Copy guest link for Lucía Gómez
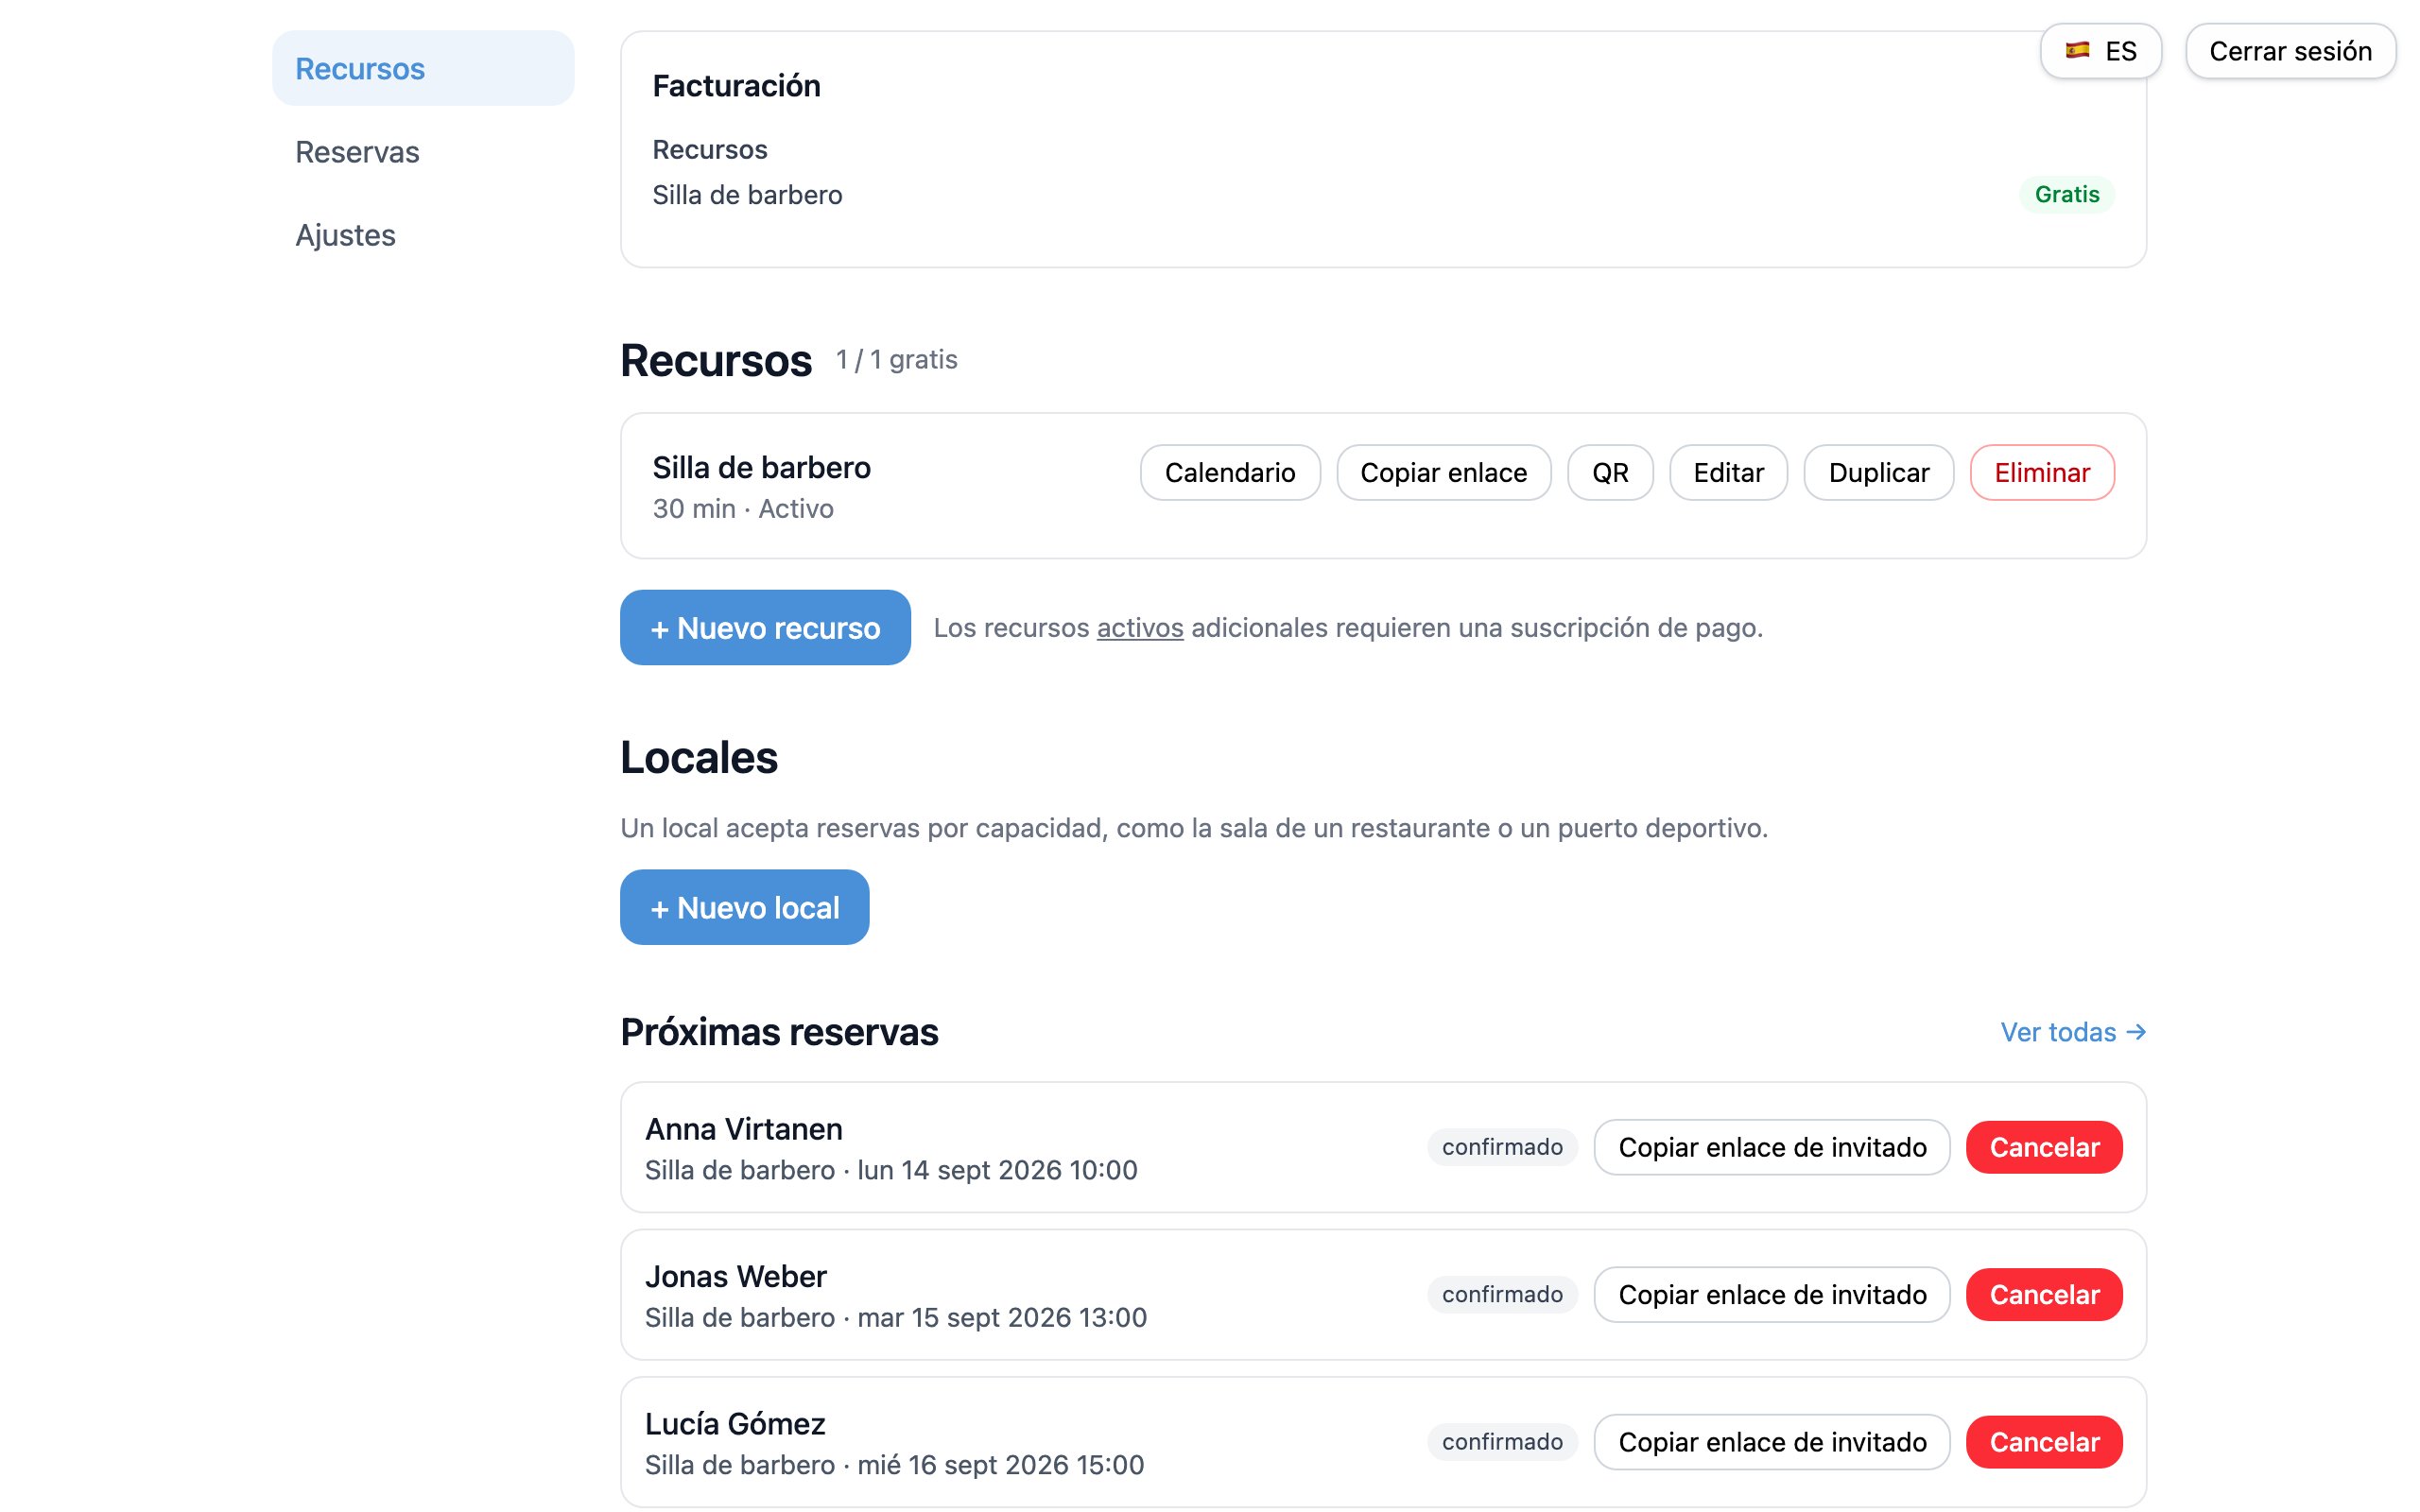 pyautogui.click(x=1772, y=1441)
